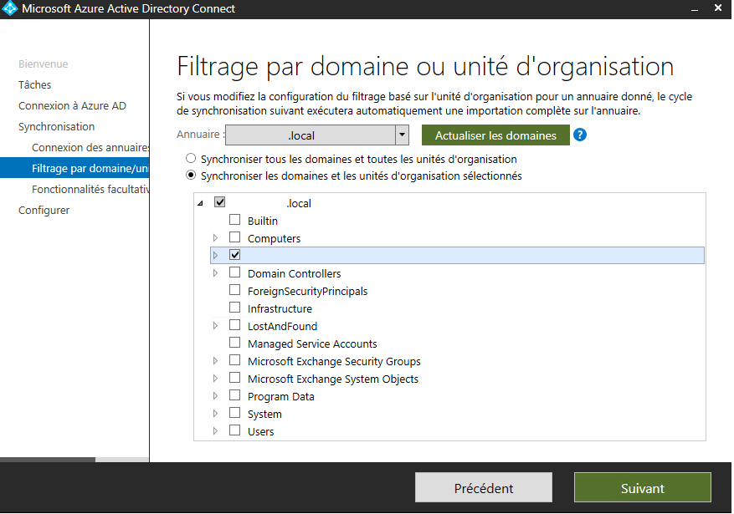Expand the highlighted selected OU node
734x514 pixels.
pyautogui.click(x=215, y=255)
